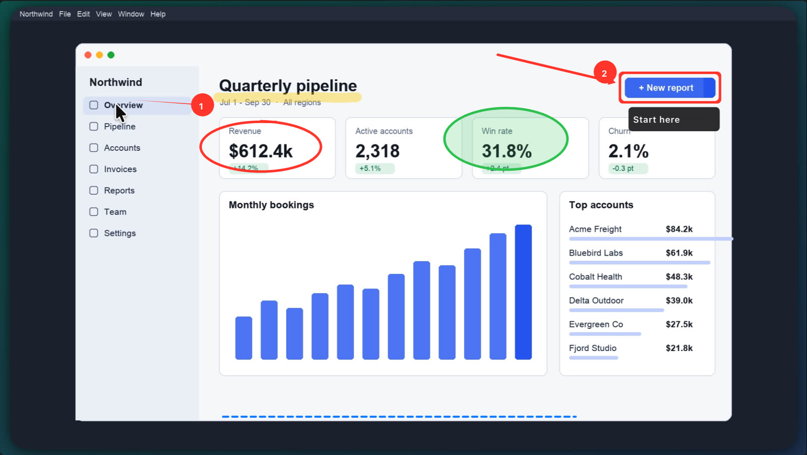Click the Churn 2.1% value
807x455 pixels.
(x=628, y=151)
